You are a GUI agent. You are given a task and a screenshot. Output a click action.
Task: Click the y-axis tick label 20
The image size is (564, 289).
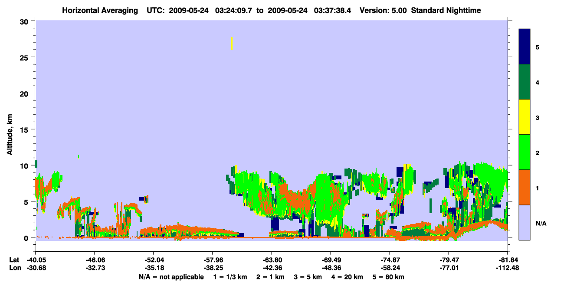click(x=25, y=93)
